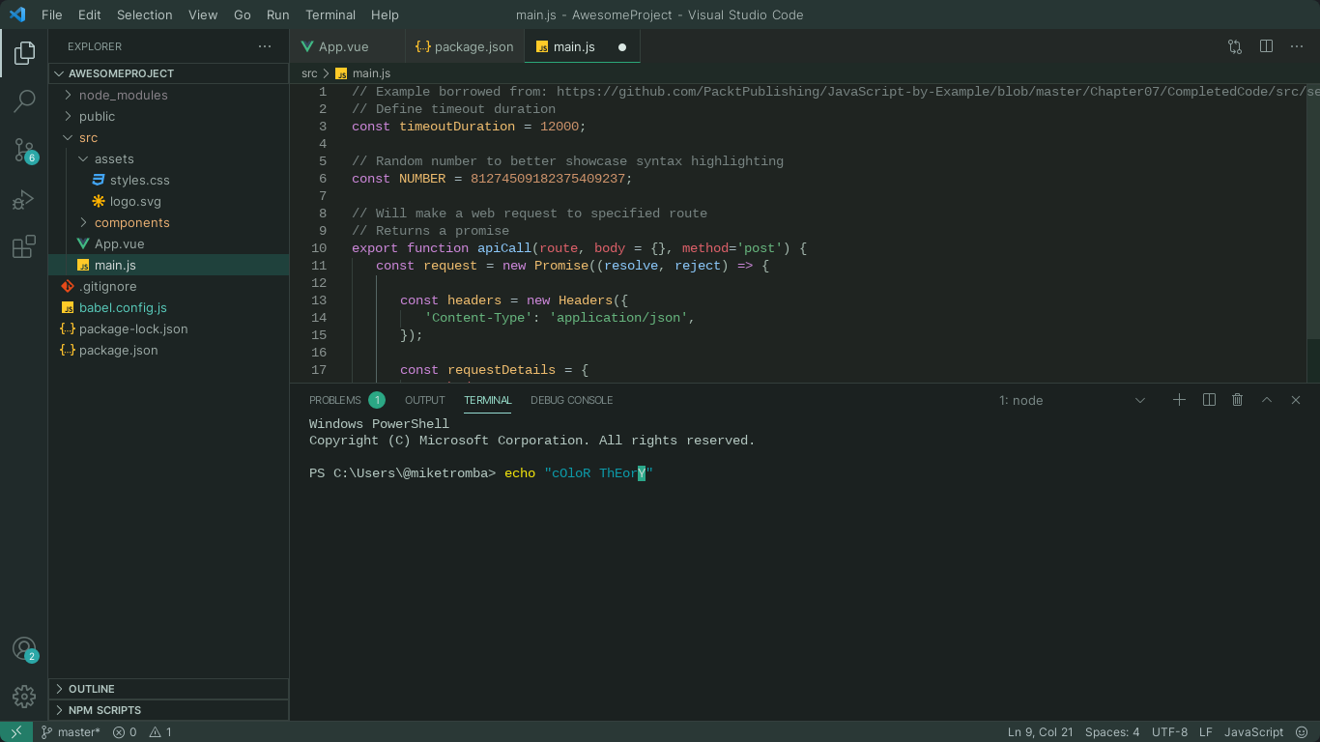The image size is (1320, 742).
Task: Kill terminal with trash icon
Action: [1237, 400]
